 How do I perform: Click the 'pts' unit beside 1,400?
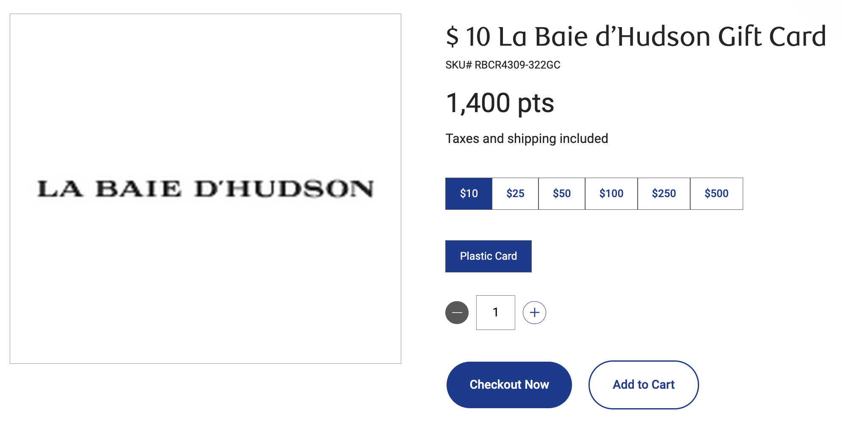point(536,104)
